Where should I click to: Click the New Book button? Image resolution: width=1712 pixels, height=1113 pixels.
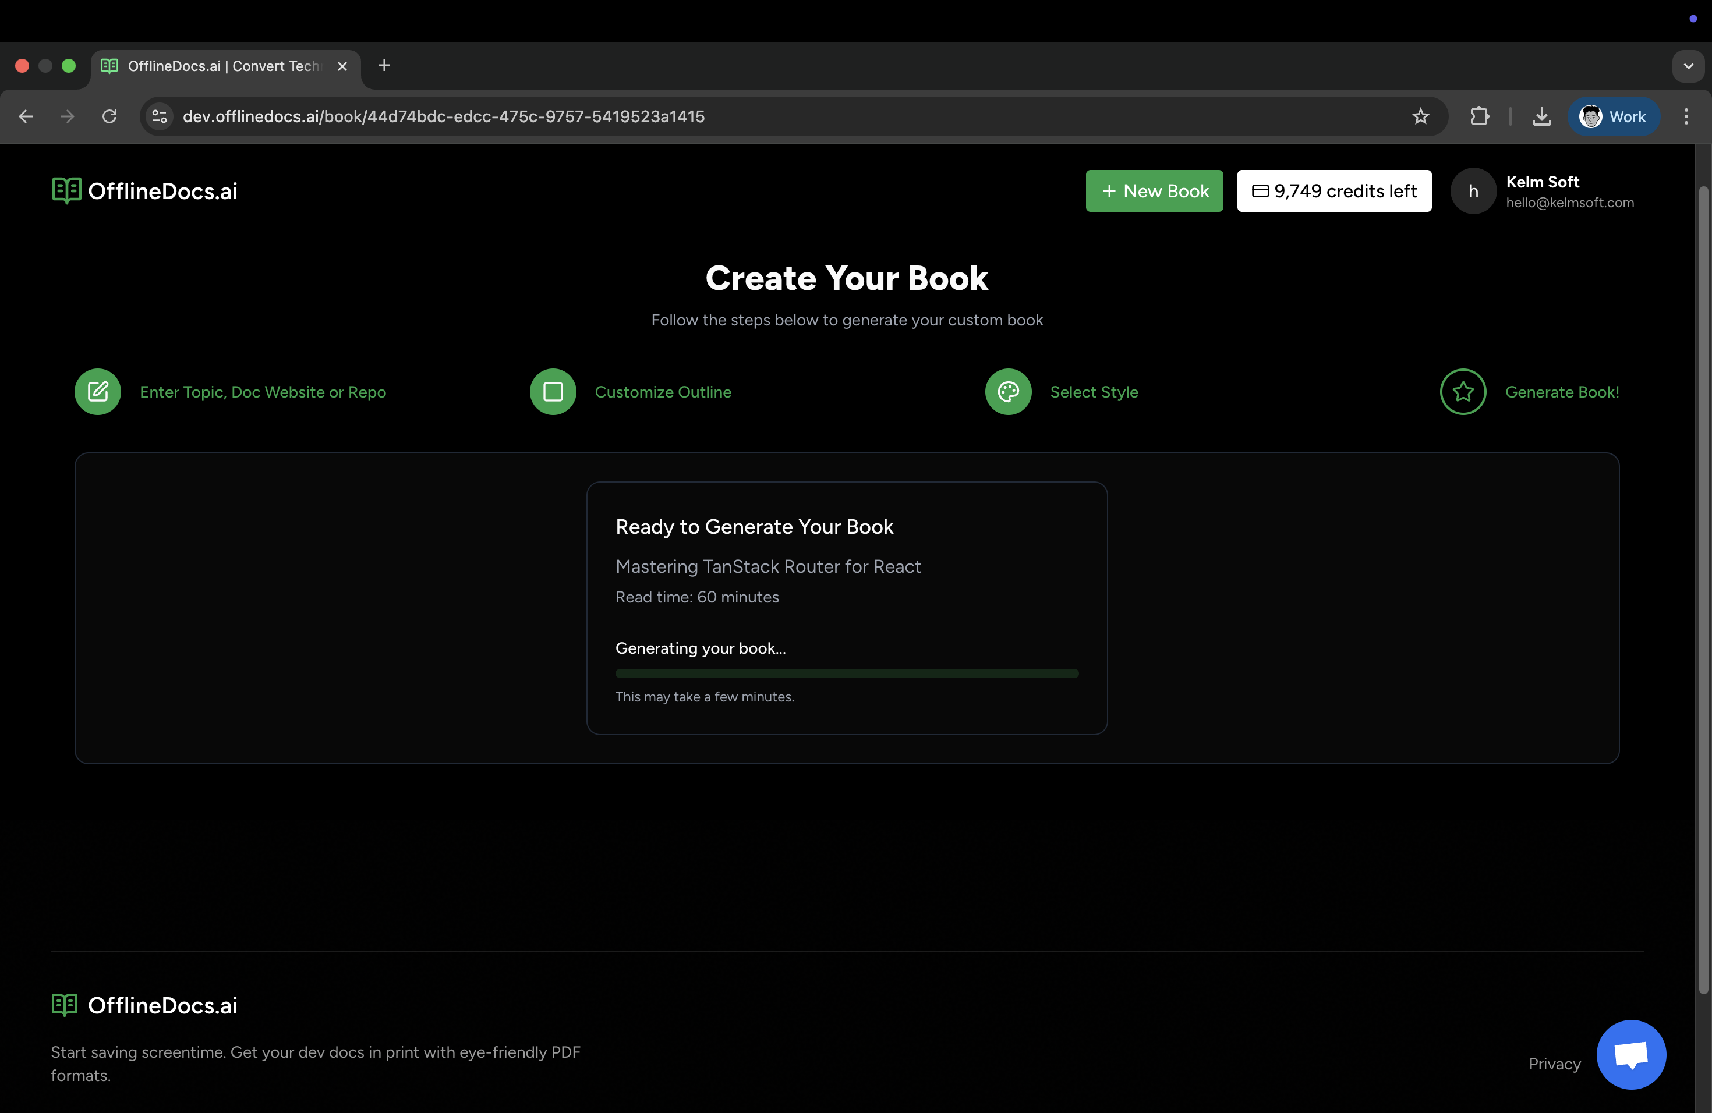(x=1154, y=190)
